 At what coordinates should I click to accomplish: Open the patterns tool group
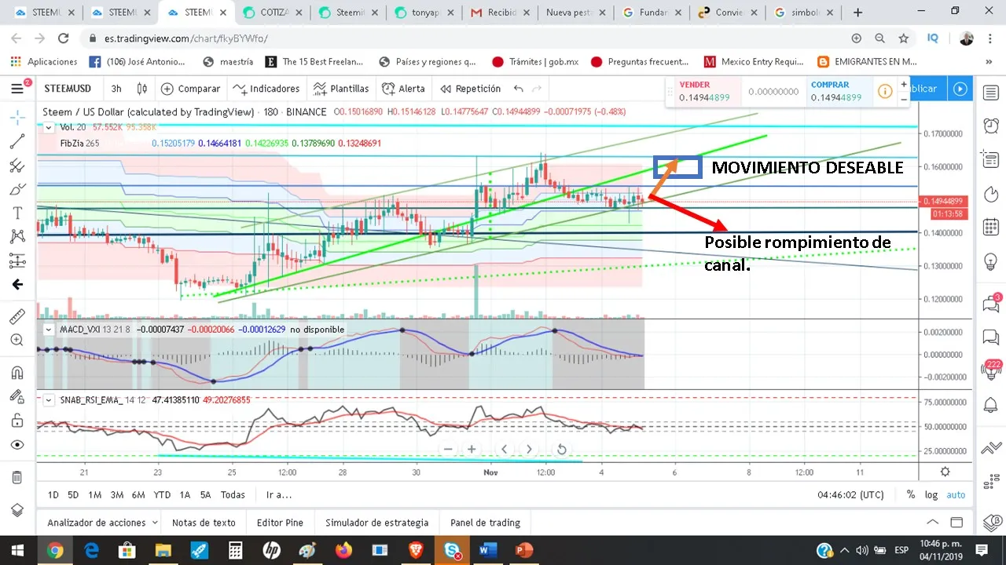coord(17,236)
